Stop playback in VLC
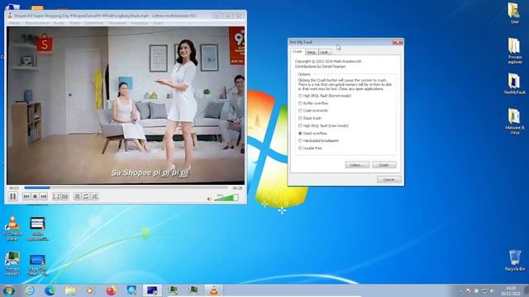529x297 pixels. [x=35, y=196]
